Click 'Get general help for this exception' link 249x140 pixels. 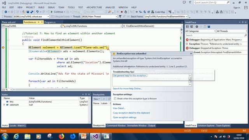click(x=130, y=75)
